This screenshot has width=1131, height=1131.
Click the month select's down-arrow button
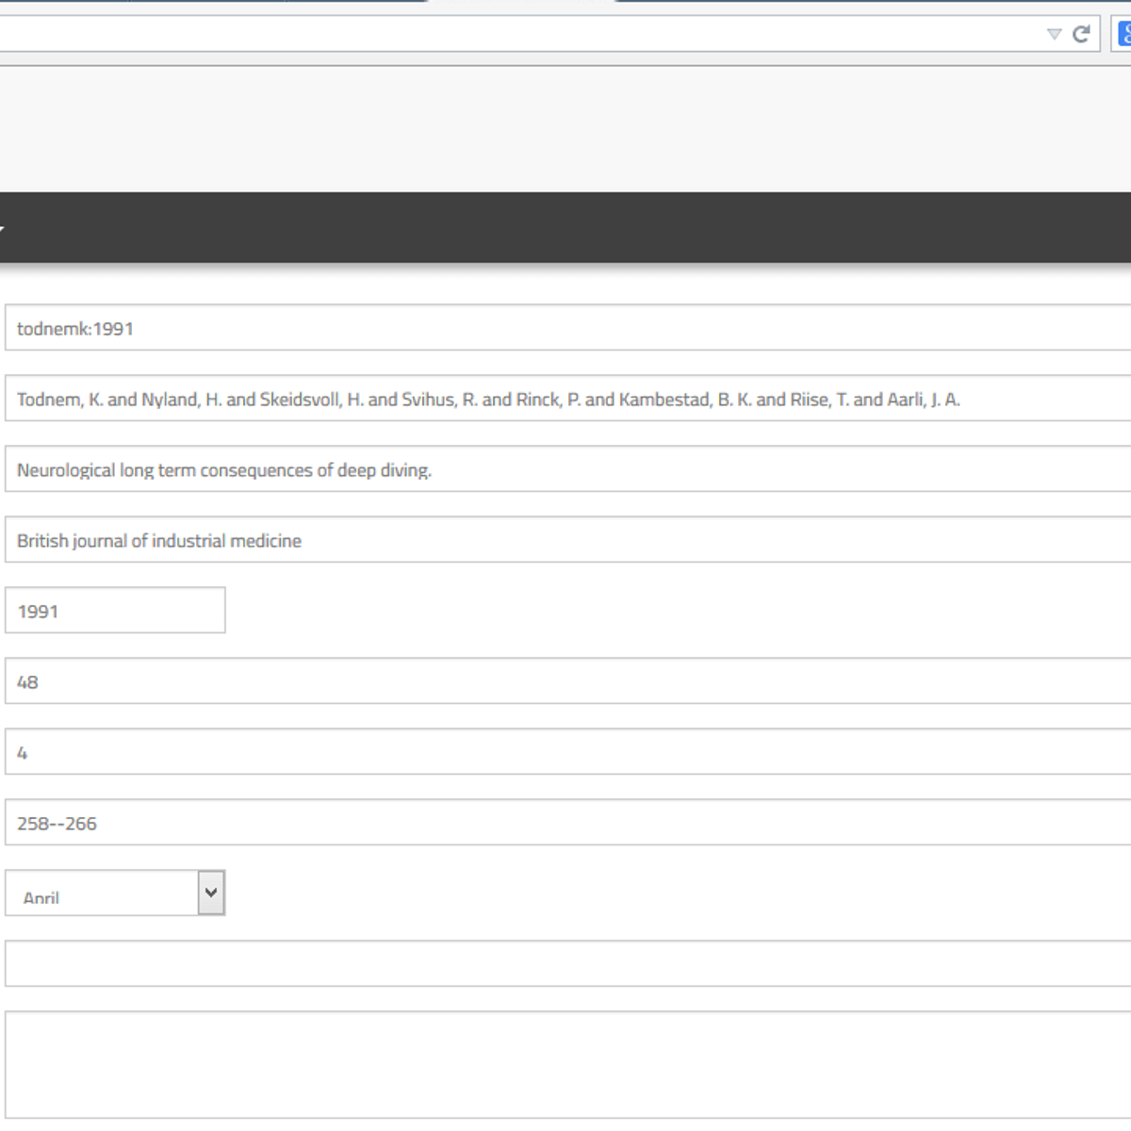click(x=211, y=893)
